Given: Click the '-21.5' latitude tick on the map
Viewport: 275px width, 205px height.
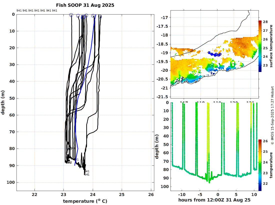Looking at the screenshot, I should click(x=162, y=97).
